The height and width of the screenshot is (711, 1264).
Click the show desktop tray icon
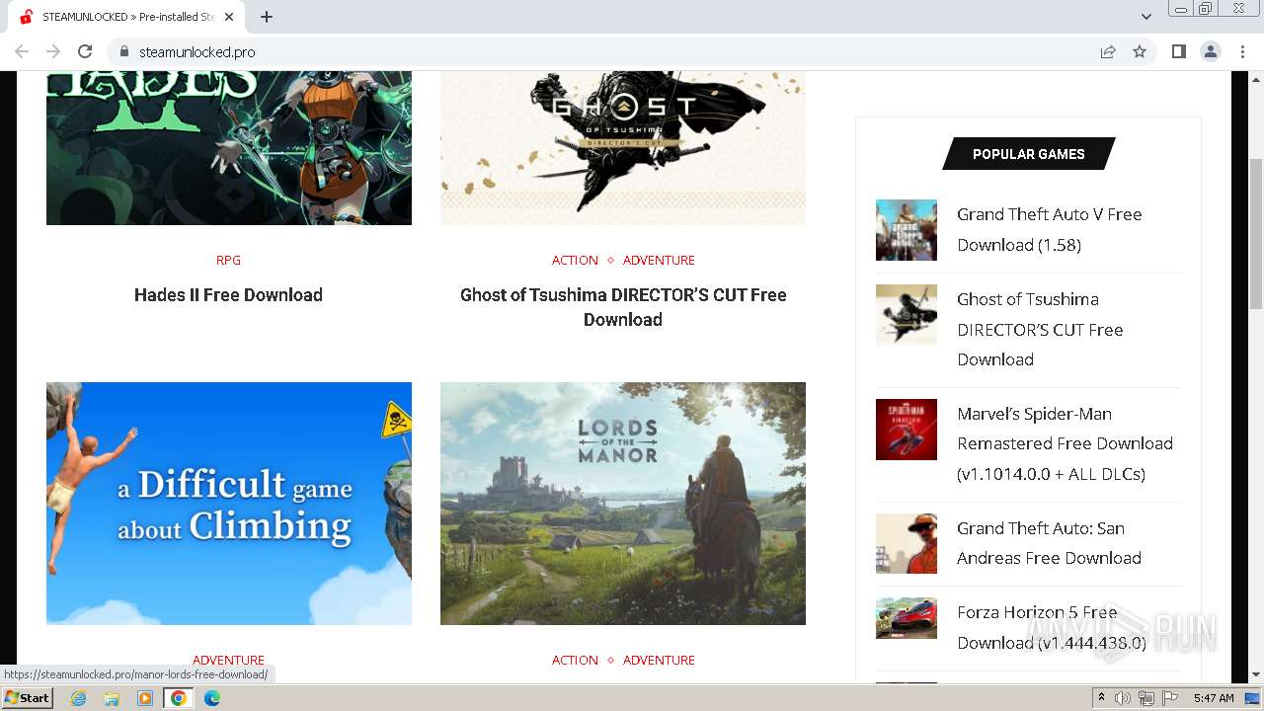tap(1252, 698)
